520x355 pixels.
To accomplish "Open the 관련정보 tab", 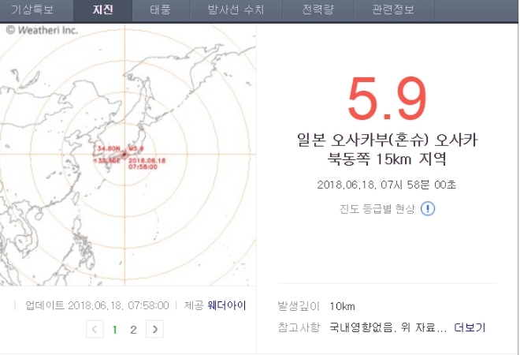I will coord(393,9).
